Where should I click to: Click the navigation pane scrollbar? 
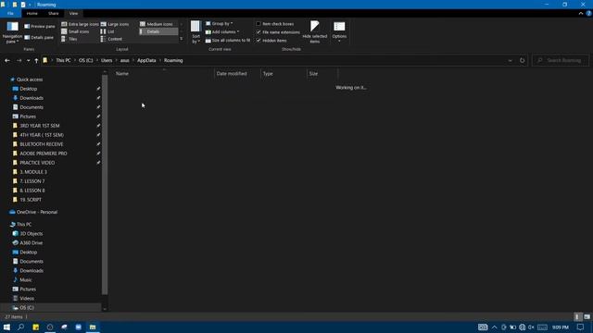pyautogui.click(x=105, y=185)
